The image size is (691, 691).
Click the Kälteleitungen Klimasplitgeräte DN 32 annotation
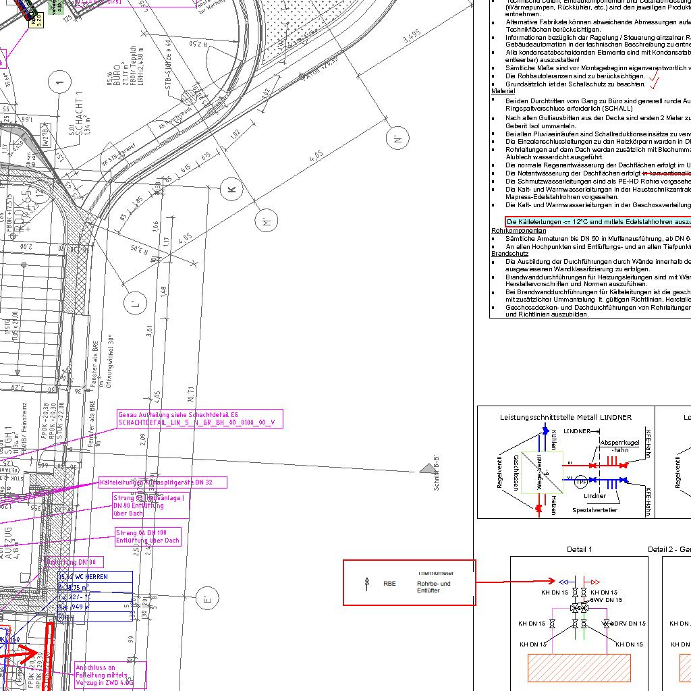point(163,482)
